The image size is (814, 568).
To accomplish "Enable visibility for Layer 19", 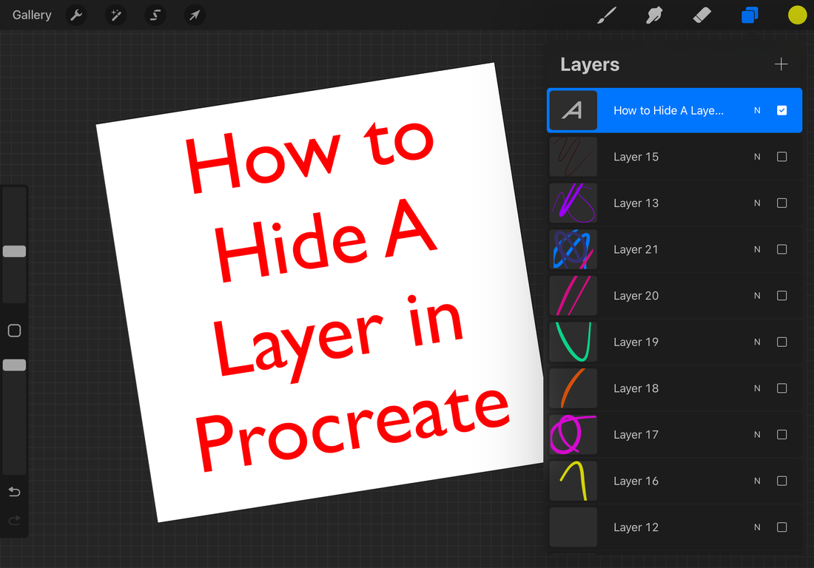I will pyautogui.click(x=781, y=342).
